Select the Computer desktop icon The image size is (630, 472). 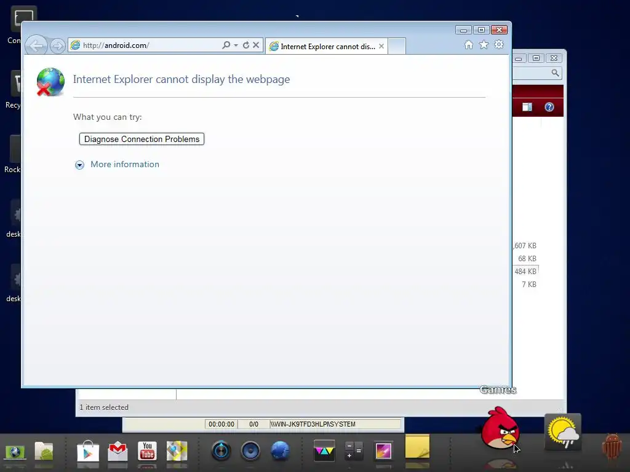(x=16, y=25)
